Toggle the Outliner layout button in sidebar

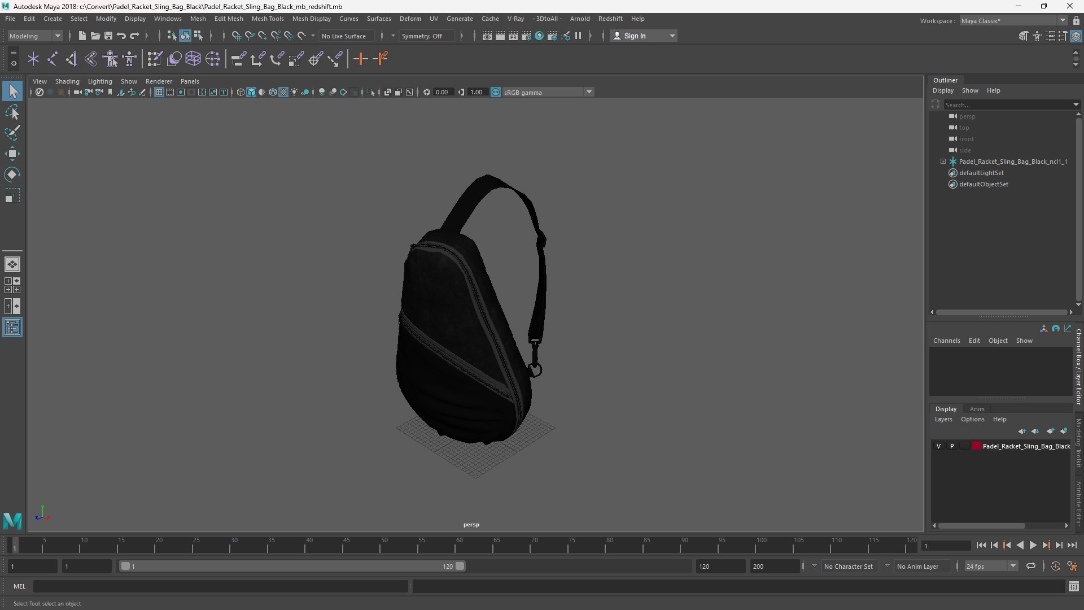point(12,328)
